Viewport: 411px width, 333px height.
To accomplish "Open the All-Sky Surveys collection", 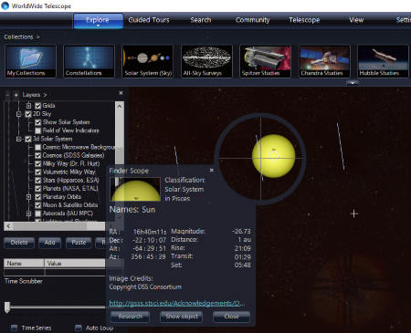I will pos(206,61).
